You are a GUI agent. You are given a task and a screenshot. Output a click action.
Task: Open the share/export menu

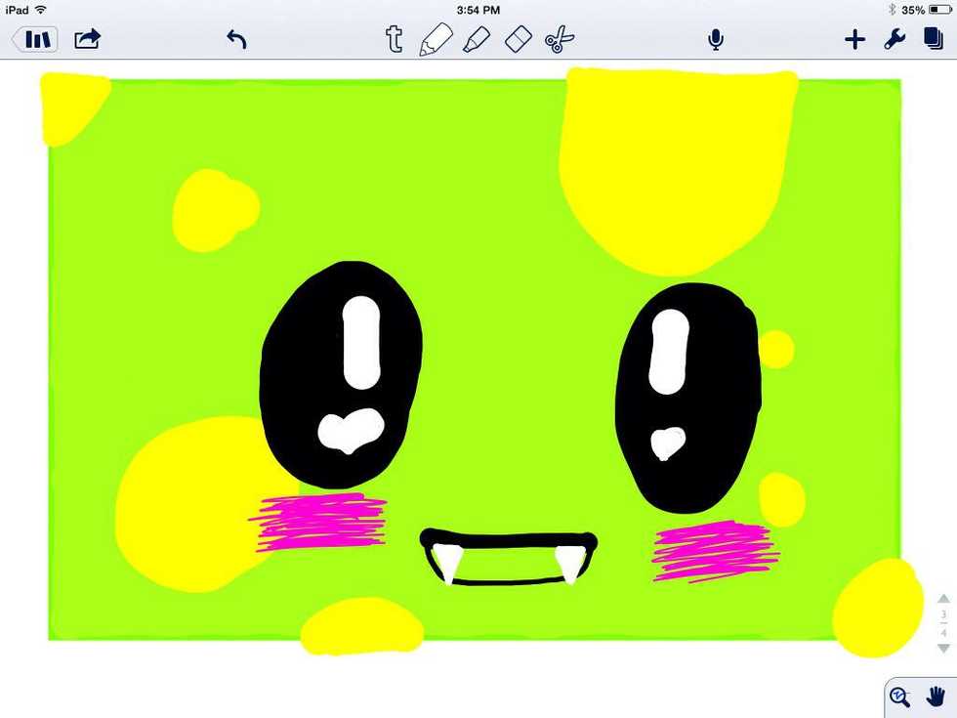tap(88, 39)
